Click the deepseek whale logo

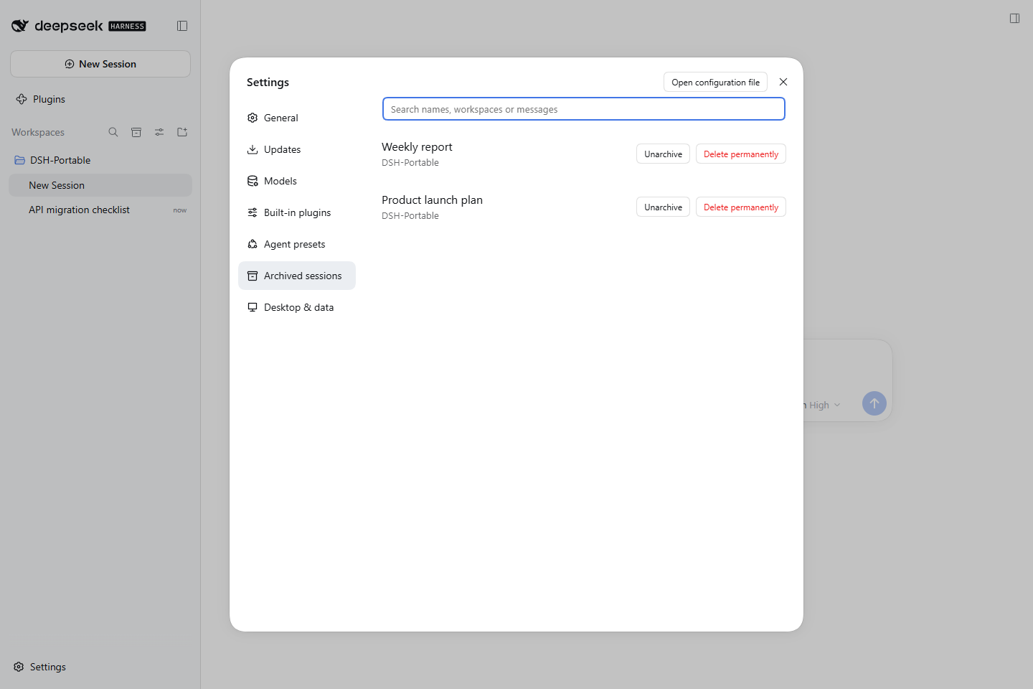point(20,26)
